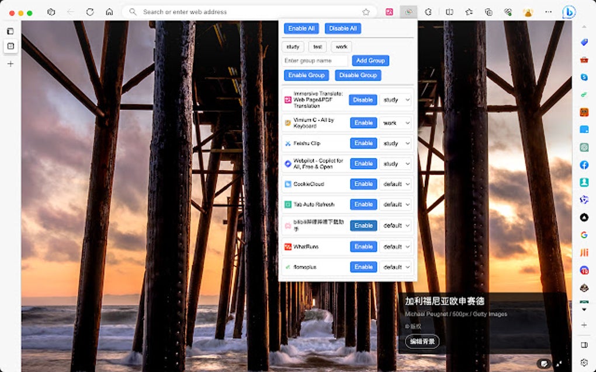Open settings gear at bottom right sidebar
This screenshot has width=596, height=372.
[585, 362]
